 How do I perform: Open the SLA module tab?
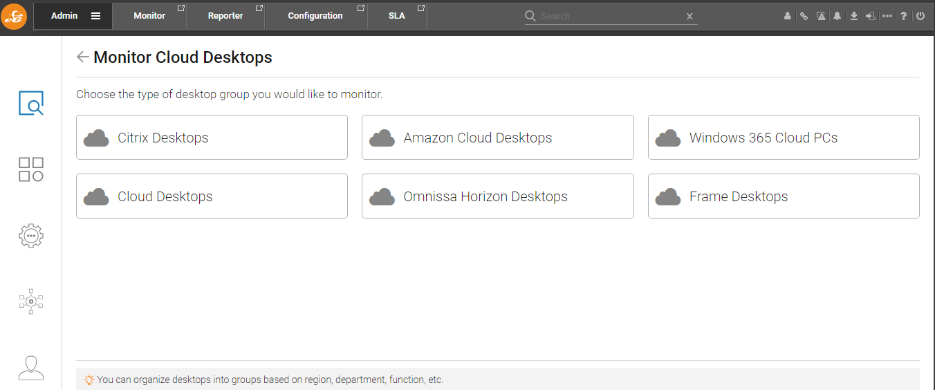coord(396,16)
